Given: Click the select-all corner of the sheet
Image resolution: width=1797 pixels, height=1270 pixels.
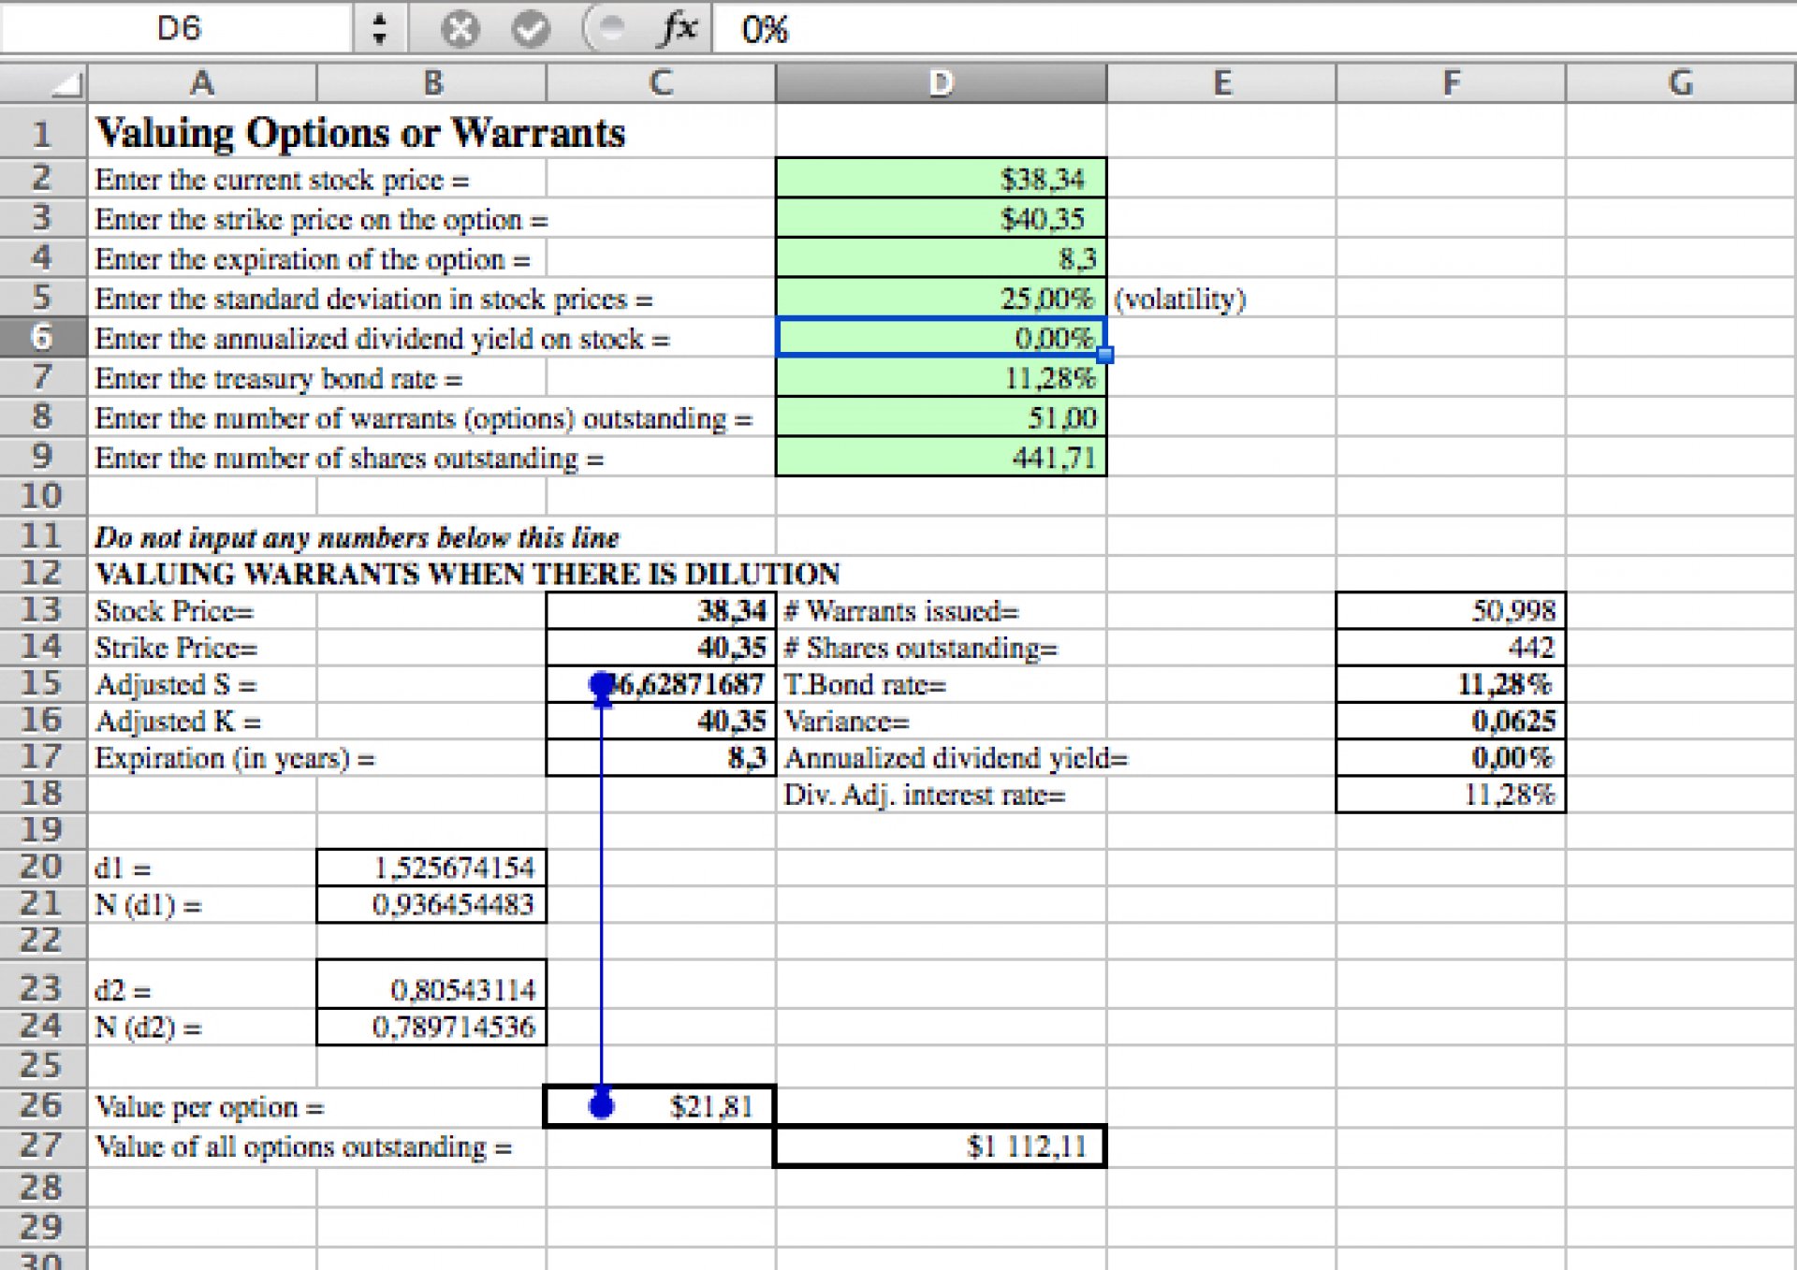Looking at the screenshot, I should tap(44, 83).
